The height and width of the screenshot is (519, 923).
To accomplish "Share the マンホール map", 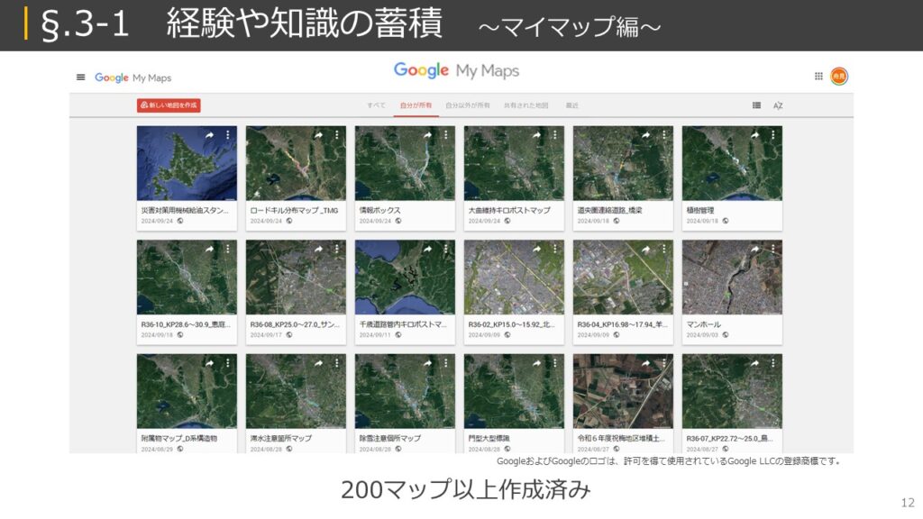I will coord(754,250).
